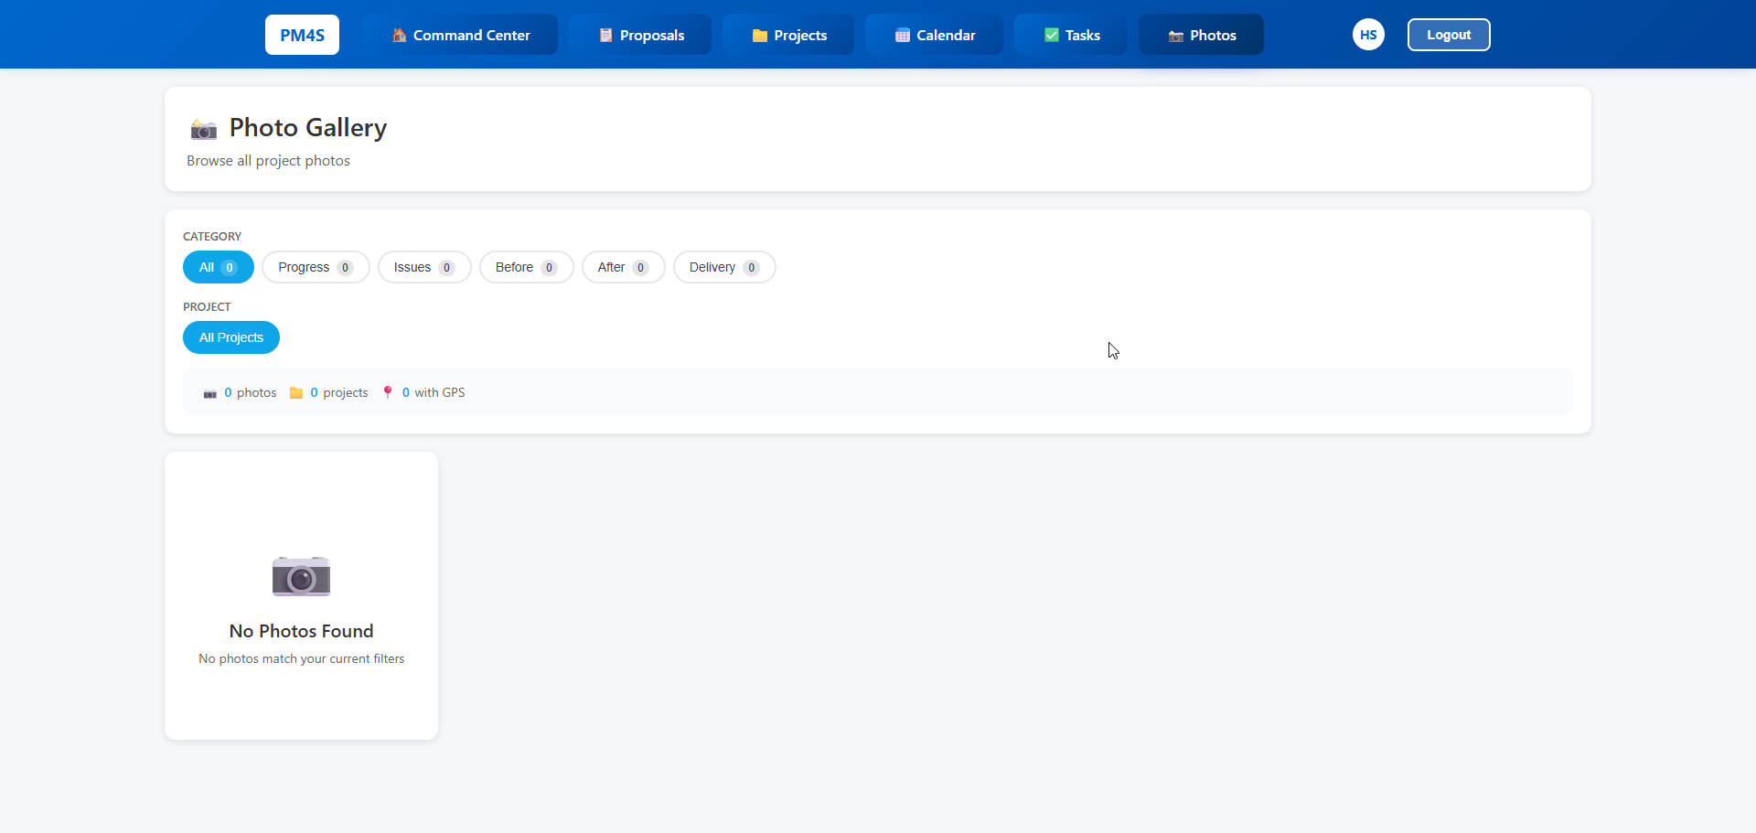Viewport: 1756px width, 833px height.
Task: Click the large camera icon in empty state
Action: (301, 576)
